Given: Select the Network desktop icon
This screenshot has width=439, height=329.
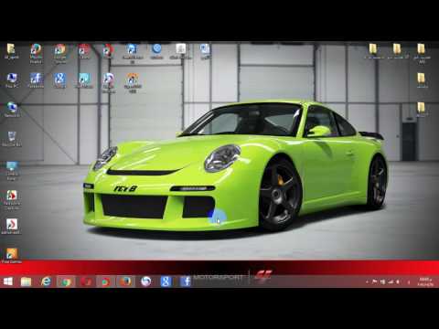Looking at the screenshot, I should (x=12, y=110).
